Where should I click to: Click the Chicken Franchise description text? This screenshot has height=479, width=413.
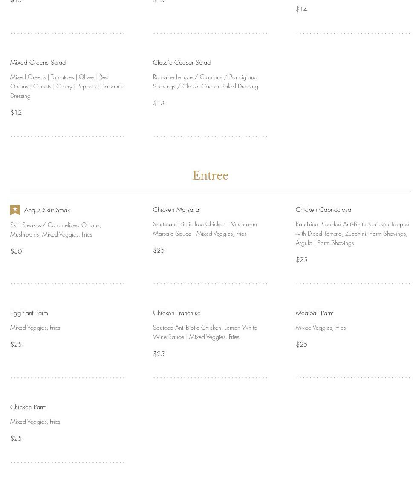pos(205,332)
